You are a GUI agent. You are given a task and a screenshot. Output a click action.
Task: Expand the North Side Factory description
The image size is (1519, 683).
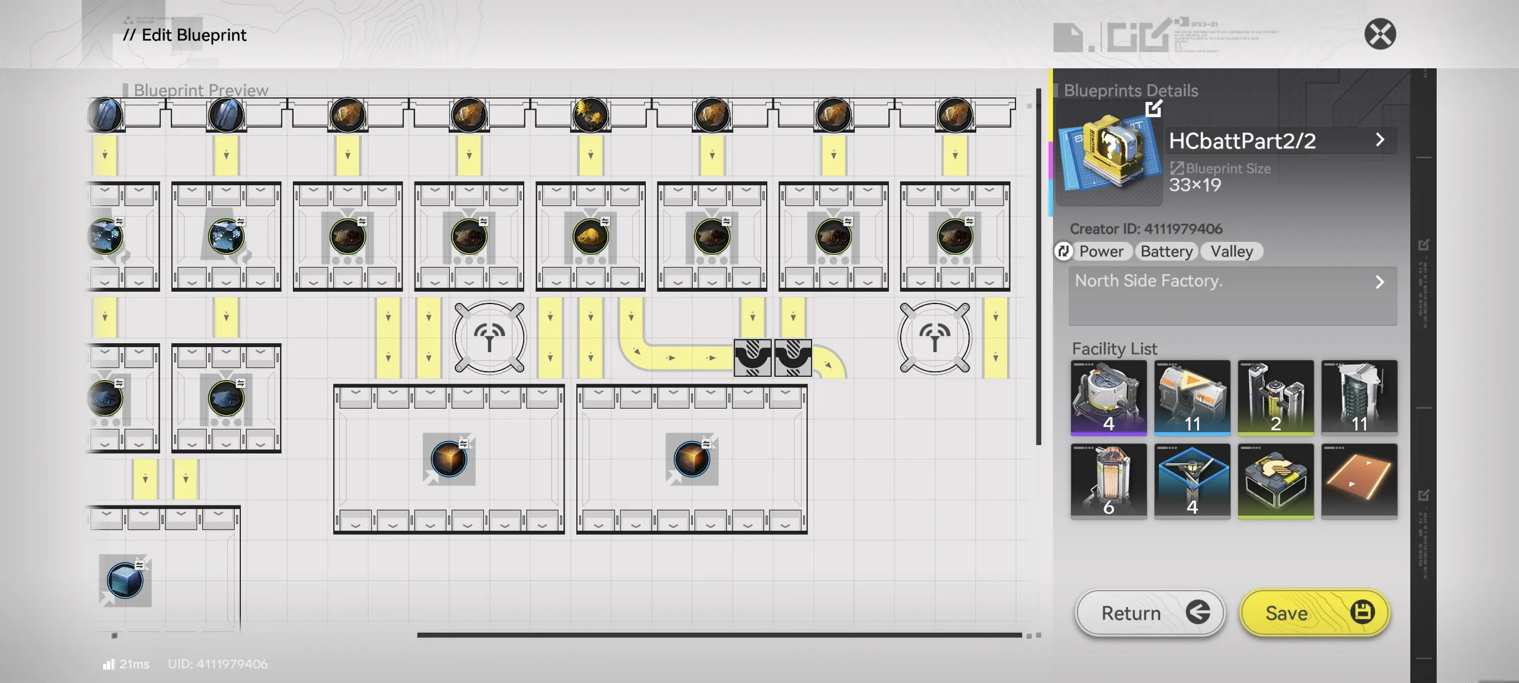pos(1379,282)
